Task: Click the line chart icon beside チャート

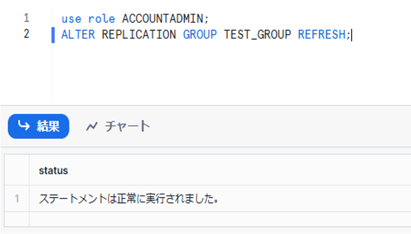Action: point(91,126)
